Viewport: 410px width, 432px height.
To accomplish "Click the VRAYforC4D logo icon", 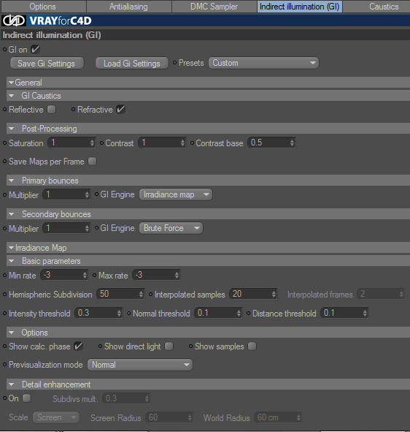I will tap(14, 20).
